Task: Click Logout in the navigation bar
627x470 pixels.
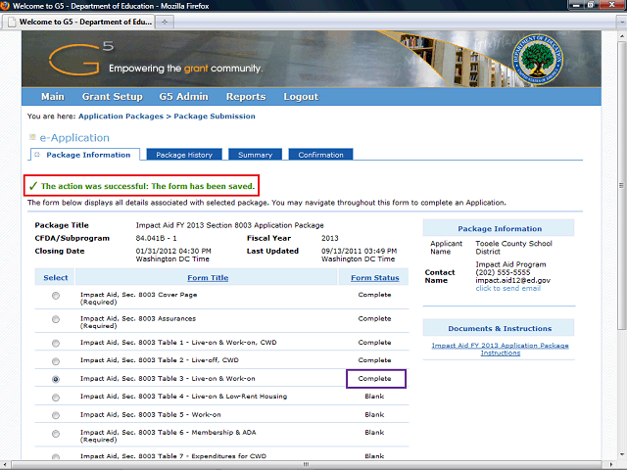Action: coord(301,97)
